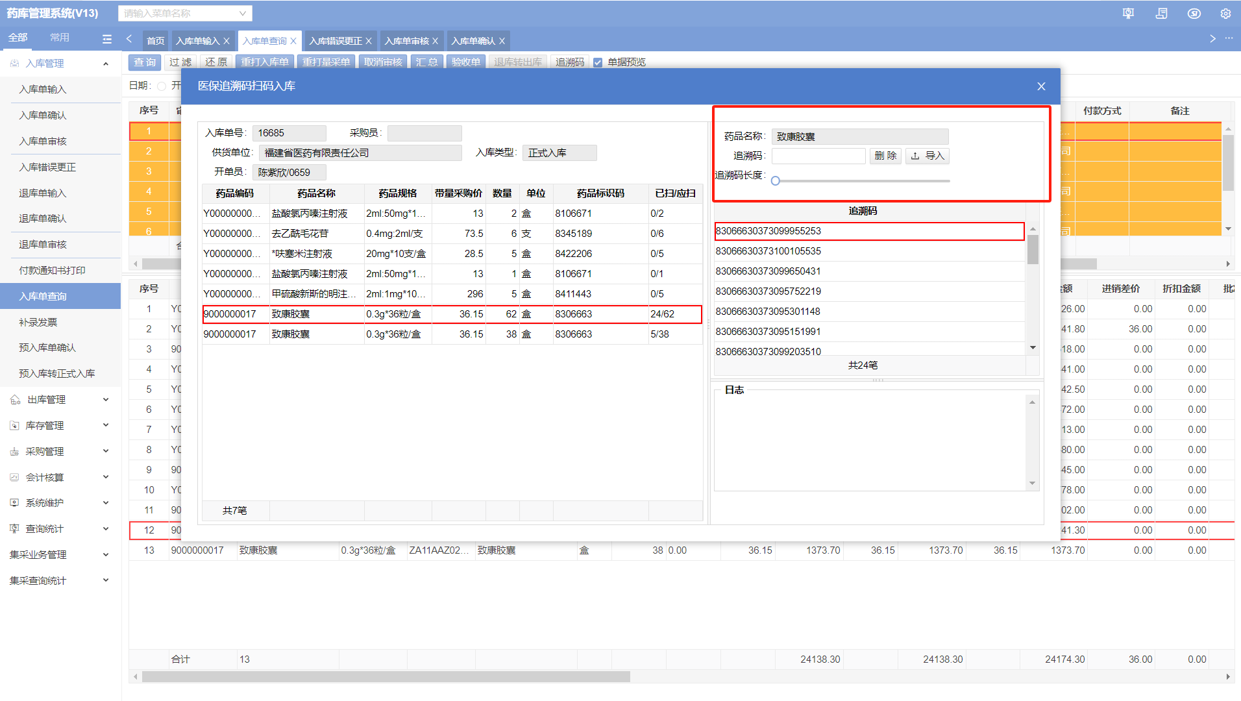Click the 出库管理 sidebar icon

[x=15, y=400]
